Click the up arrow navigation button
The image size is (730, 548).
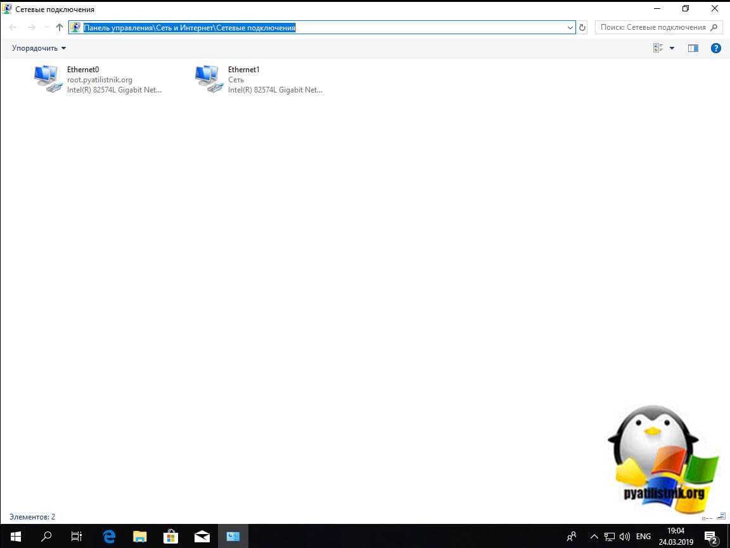click(x=60, y=27)
